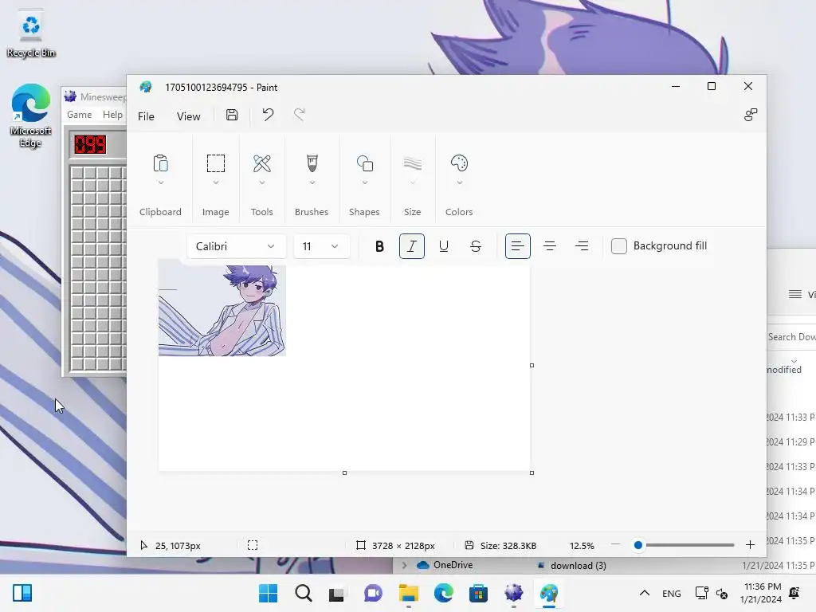The image size is (816, 612).
Task: Click the Save icon in Paint
Action: (232, 115)
